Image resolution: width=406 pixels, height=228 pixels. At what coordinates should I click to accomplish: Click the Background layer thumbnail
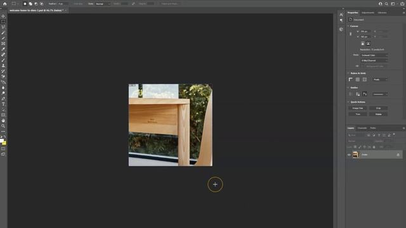coord(355,155)
